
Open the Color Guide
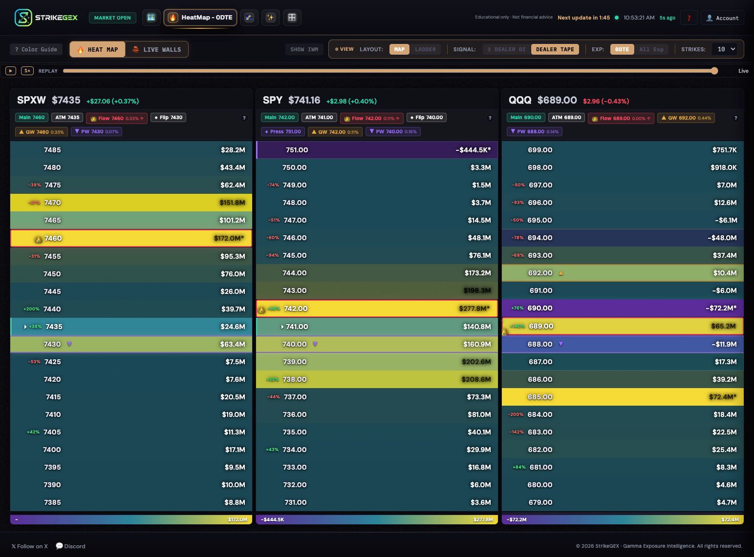[x=36, y=49]
